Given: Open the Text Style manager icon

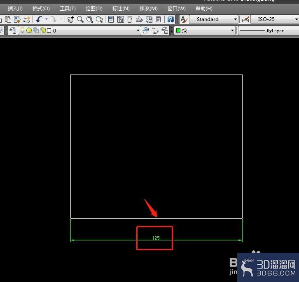Looking at the screenshot, I should point(184,19).
